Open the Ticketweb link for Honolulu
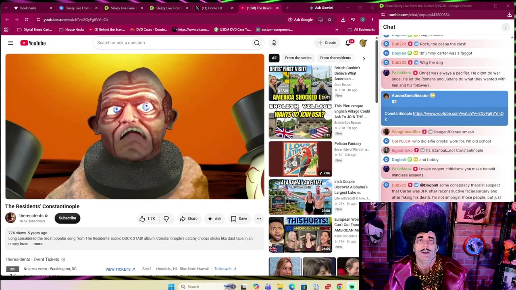Viewport: 516px width, 290px height. 225,269
